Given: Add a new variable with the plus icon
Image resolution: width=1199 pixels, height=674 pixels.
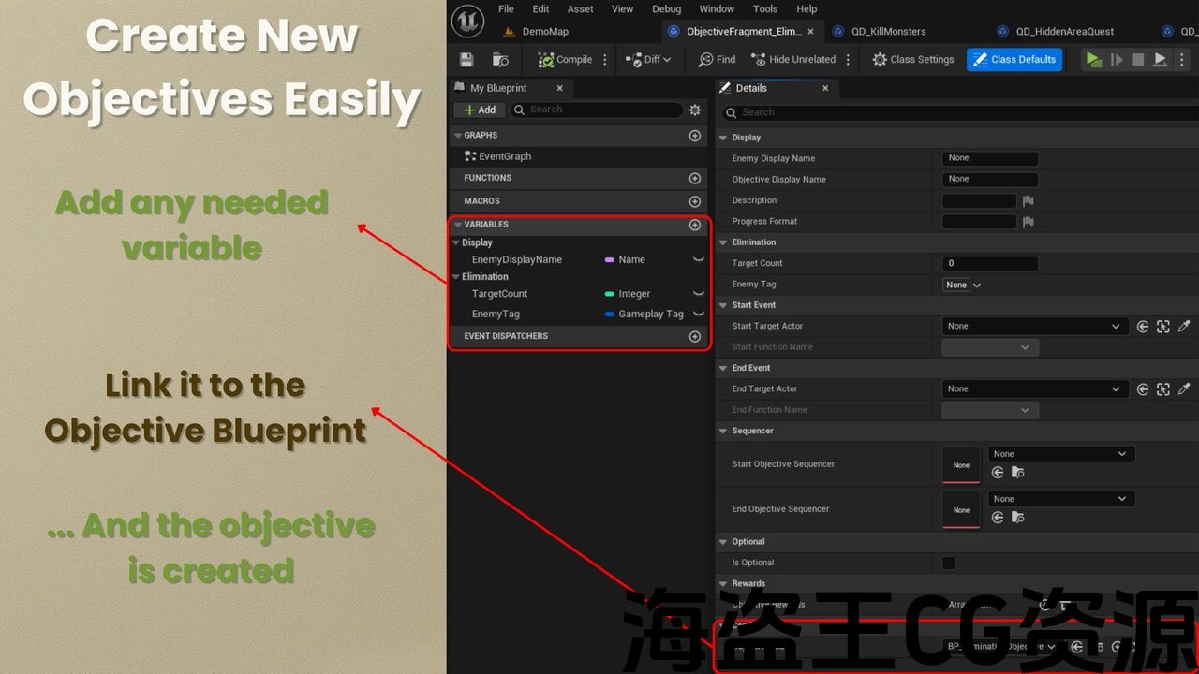Looking at the screenshot, I should coord(694,225).
